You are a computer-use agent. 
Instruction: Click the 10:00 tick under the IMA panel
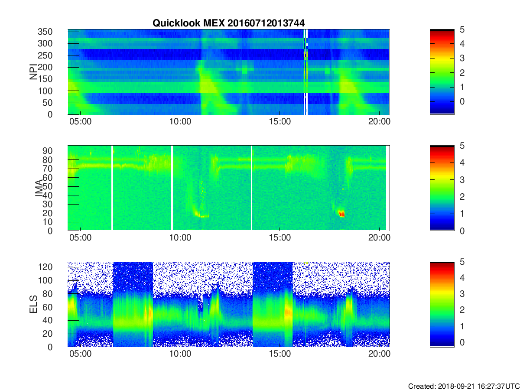[x=180, y=238]
